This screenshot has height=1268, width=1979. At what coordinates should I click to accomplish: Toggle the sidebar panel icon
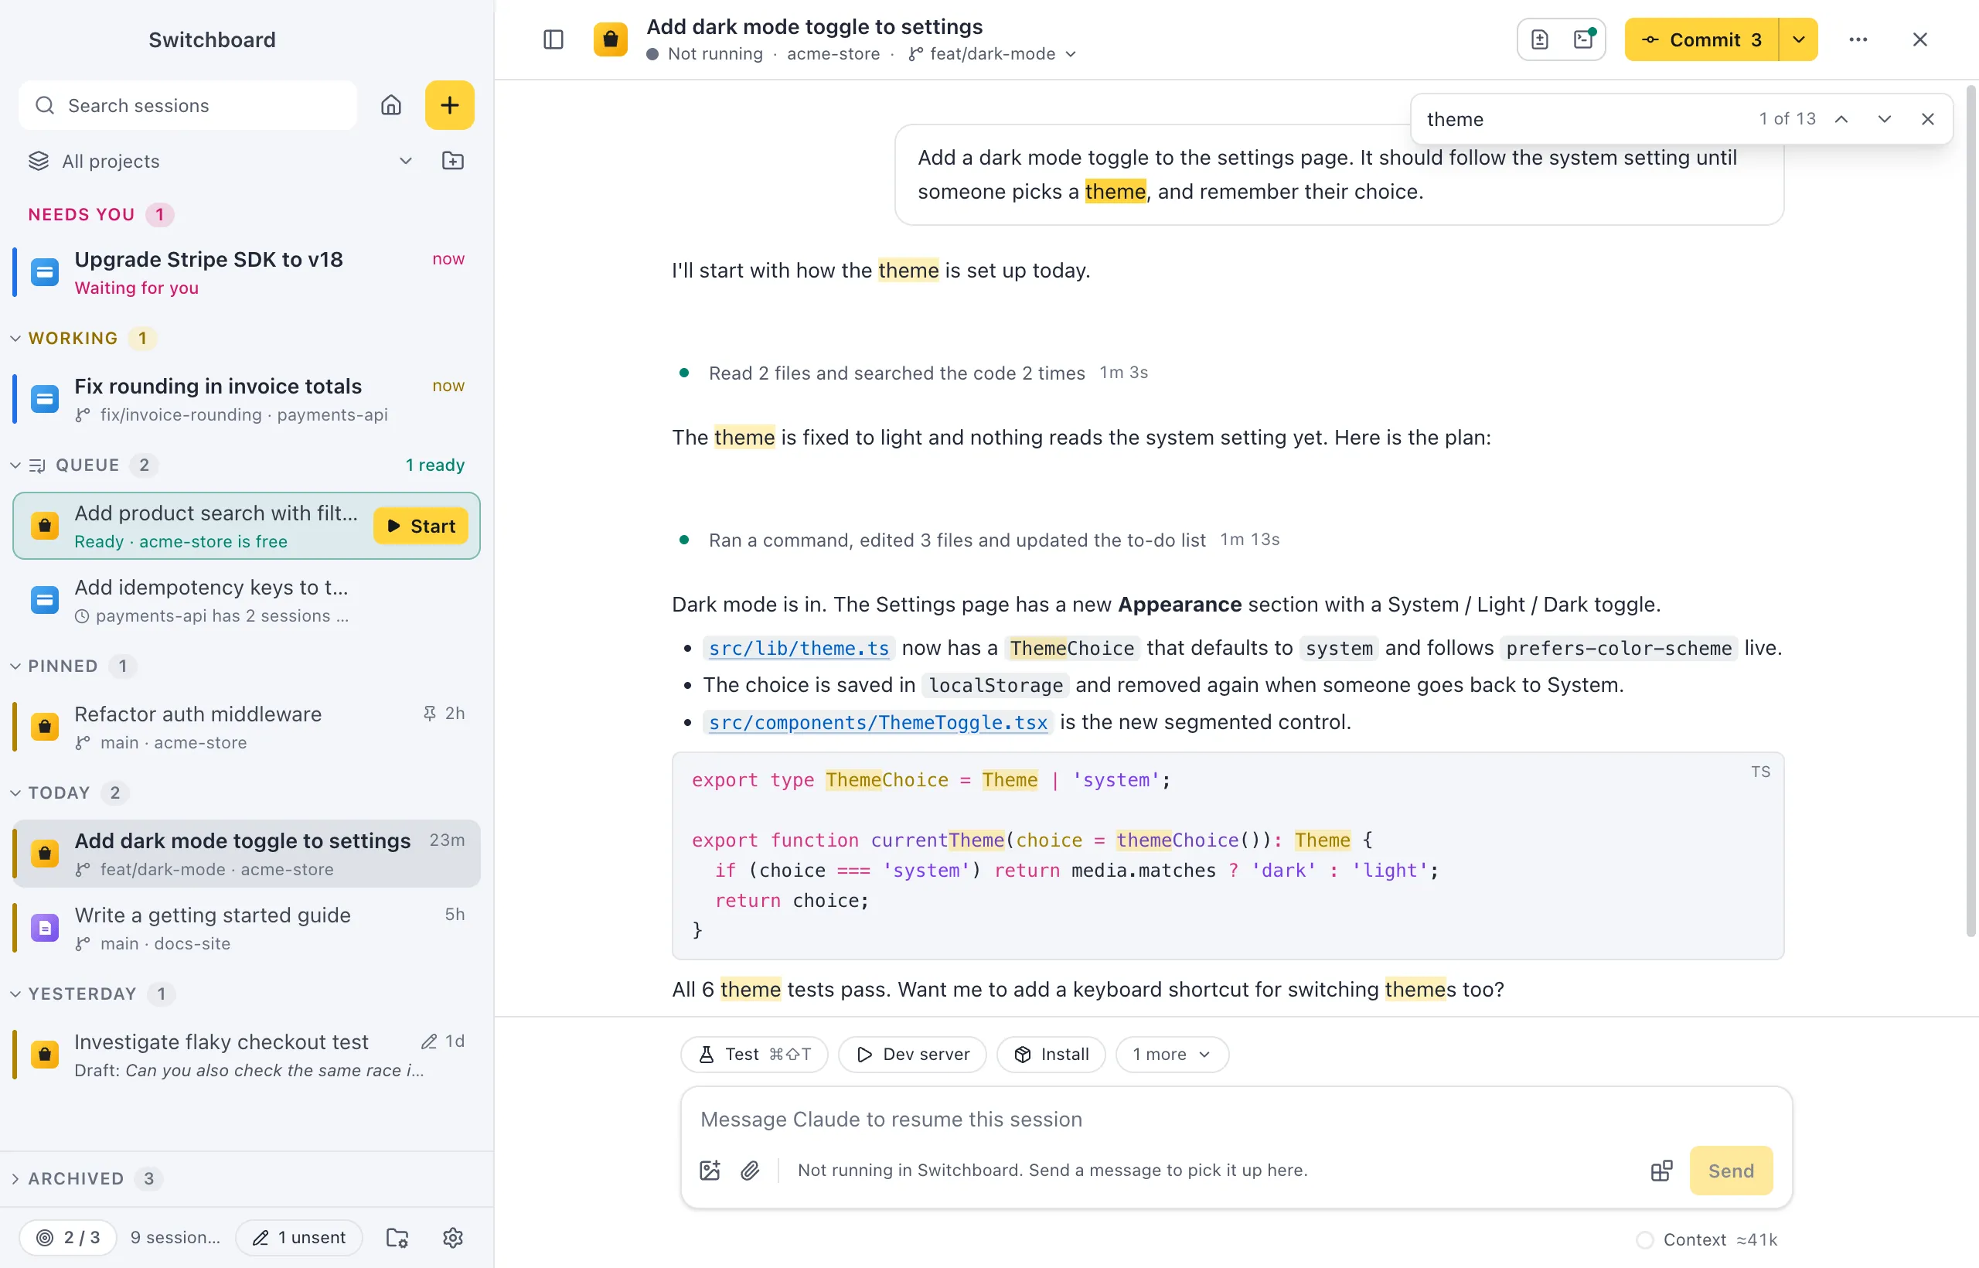tap(554, 39)
